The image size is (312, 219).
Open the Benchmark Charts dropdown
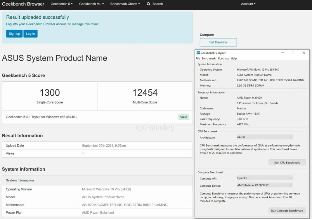[125, 4]
